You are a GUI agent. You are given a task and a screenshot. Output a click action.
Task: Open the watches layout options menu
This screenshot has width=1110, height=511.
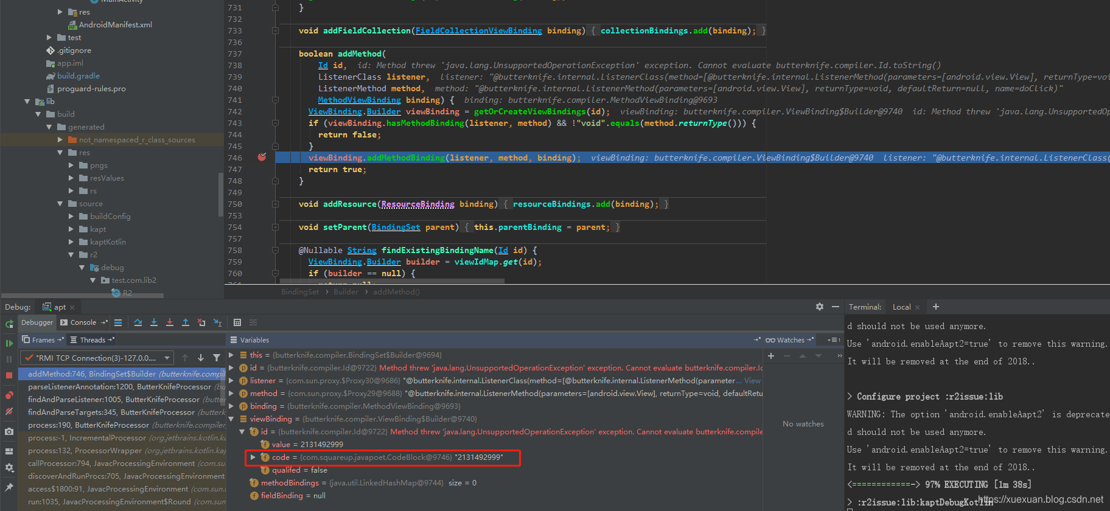coord(834,340)
